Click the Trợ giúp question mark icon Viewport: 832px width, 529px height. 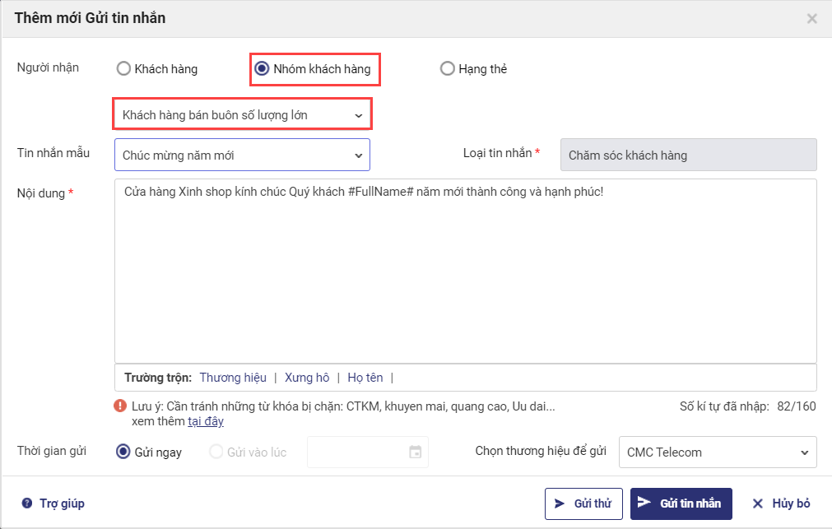click(27, 503)
